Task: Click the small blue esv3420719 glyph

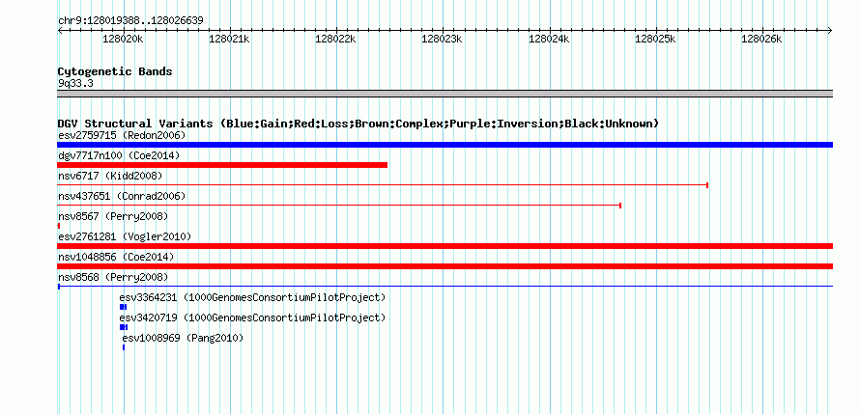Action: click(x=124, y=327)
